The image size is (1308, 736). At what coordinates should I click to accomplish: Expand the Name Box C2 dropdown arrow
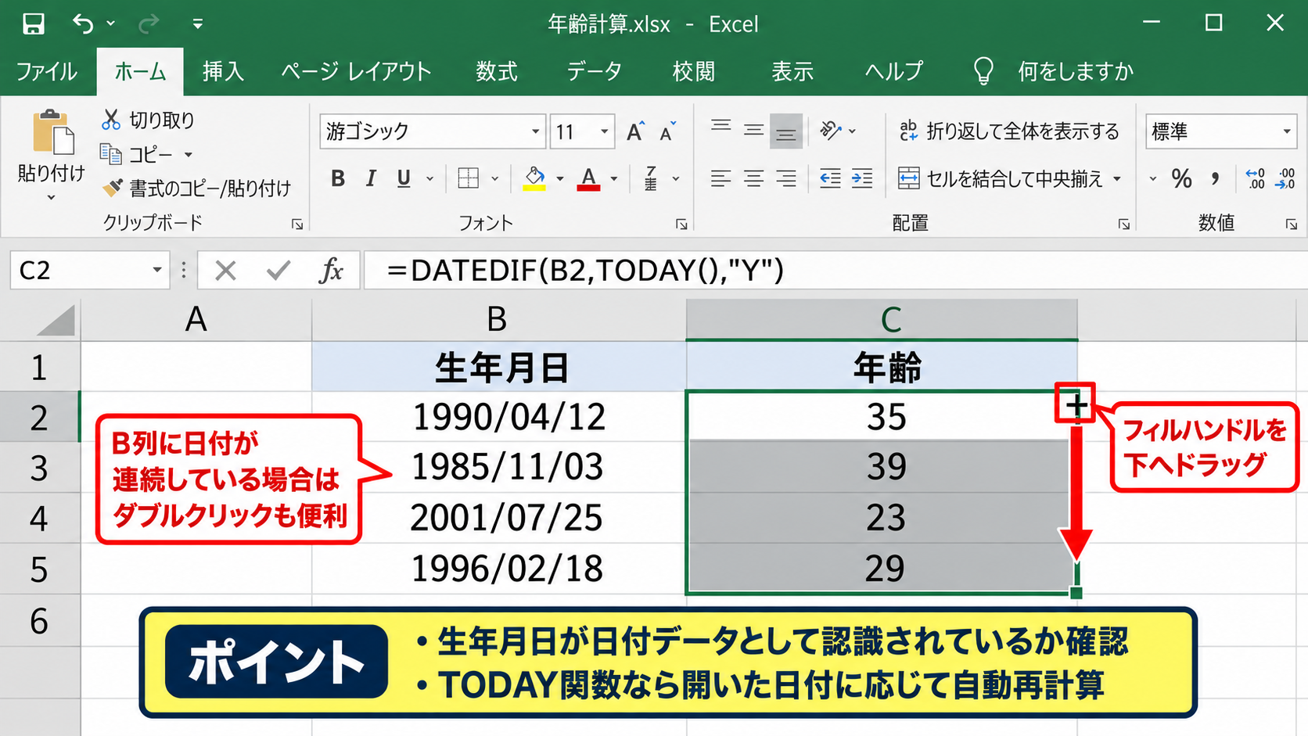tap(156, 271)
